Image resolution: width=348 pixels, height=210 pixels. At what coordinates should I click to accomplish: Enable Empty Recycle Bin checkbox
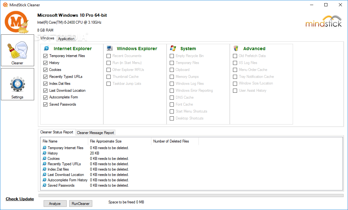[x=172, y=56]
